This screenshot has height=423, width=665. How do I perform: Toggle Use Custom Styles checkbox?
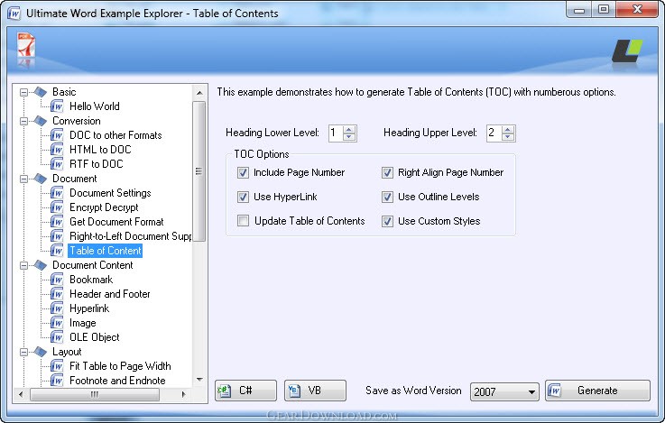pos(387,221)
